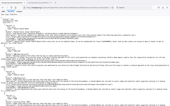Click the Save button
170x106 pixels.
tap(3, 14)
